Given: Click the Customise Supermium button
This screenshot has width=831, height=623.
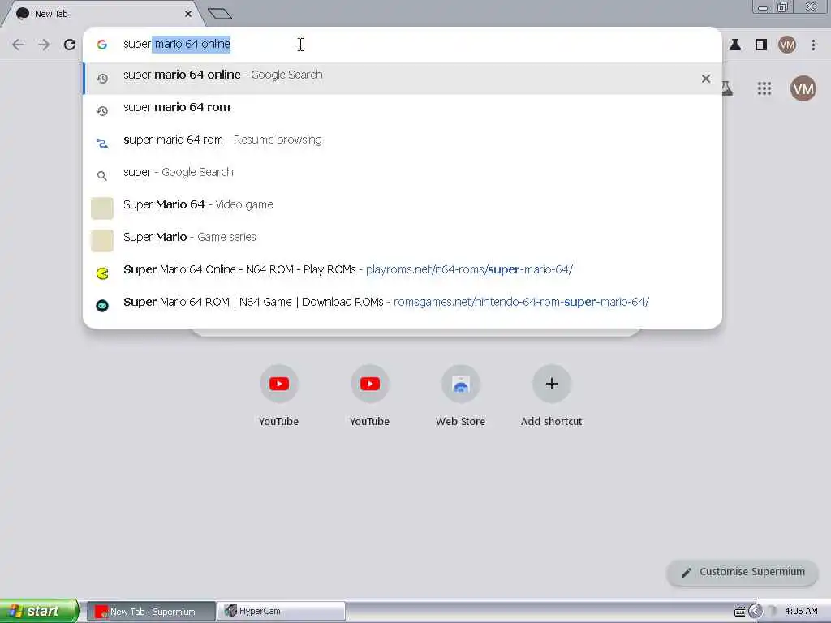Looking at the screenshot, I should tap(743, 572).
